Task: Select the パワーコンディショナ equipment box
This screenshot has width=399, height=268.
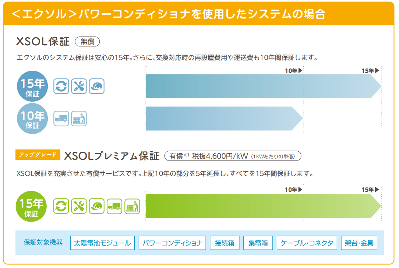Action: tap(172, 243)
